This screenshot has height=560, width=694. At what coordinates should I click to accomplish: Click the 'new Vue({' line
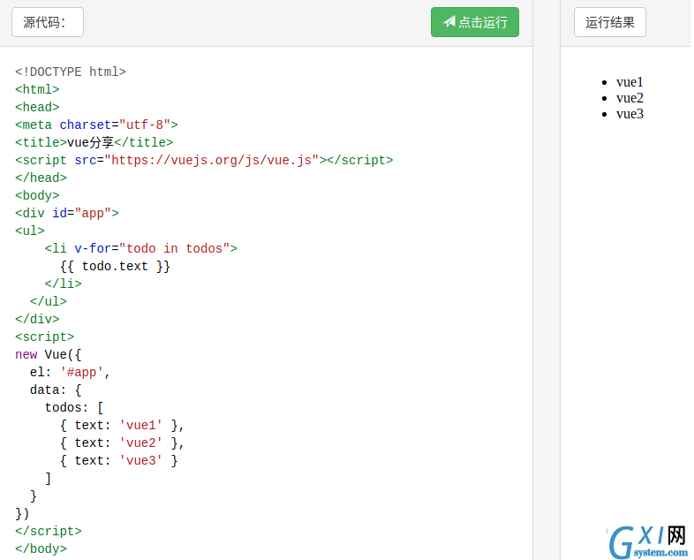[x=49, y=354]
